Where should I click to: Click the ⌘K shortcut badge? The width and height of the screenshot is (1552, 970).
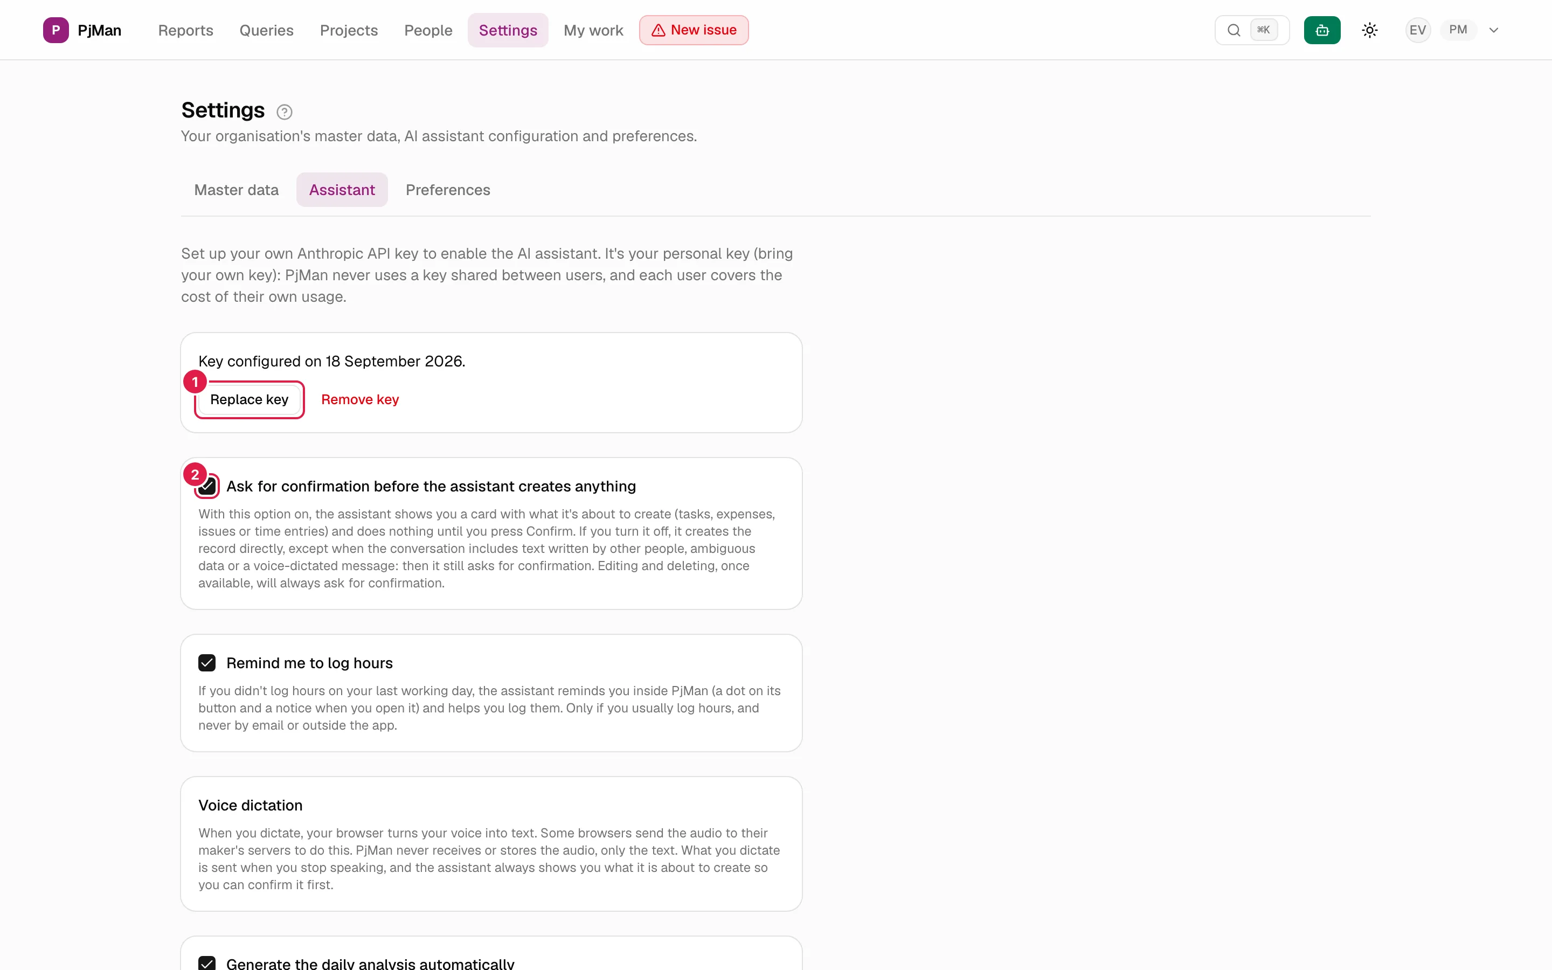1263,30
